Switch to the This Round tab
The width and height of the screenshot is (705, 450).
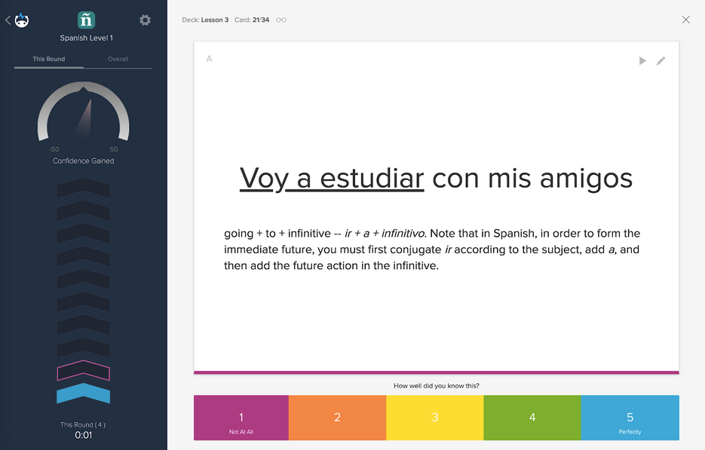[48, 59]
